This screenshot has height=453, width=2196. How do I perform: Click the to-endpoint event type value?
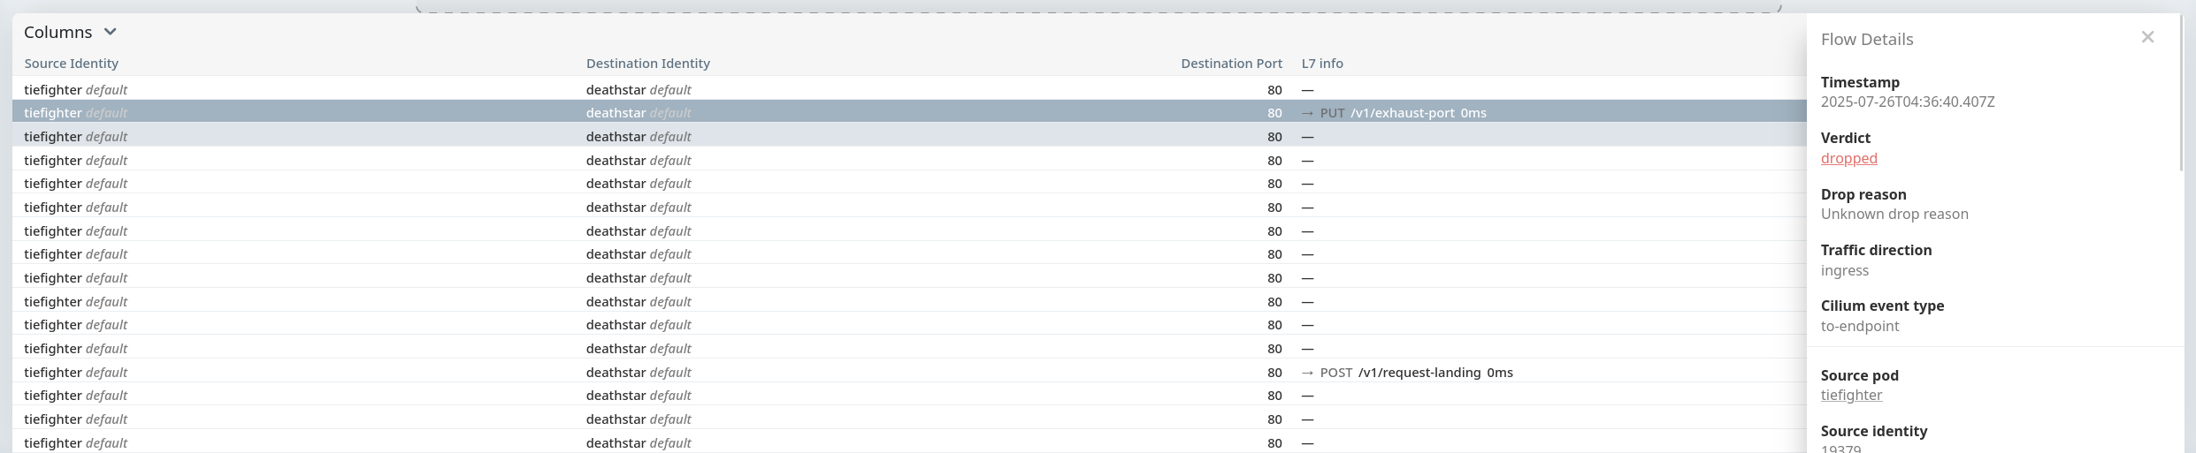pos(1860,326)
